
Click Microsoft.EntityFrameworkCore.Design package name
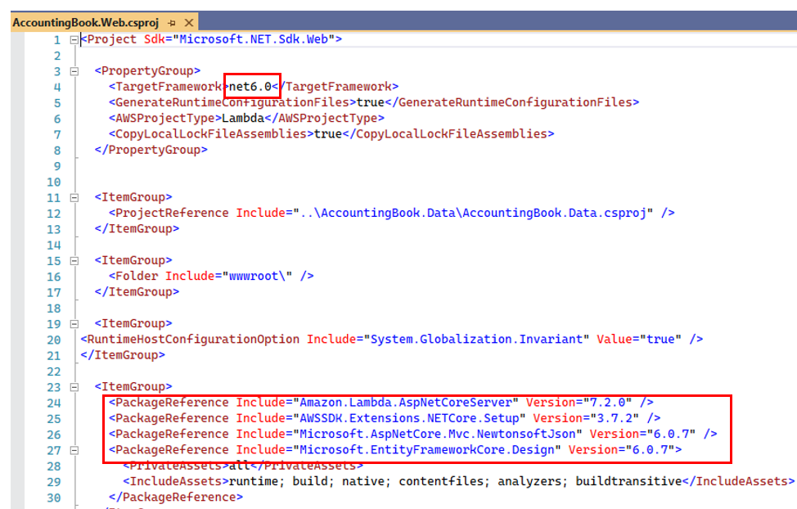[427, 449]
